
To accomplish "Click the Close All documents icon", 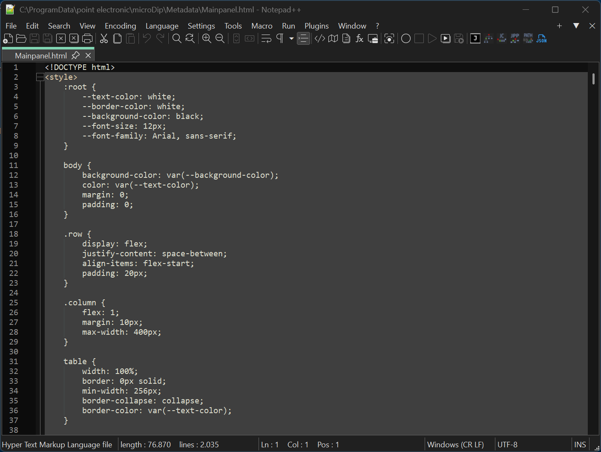I will pyautogui.click(x=74, y=39).
